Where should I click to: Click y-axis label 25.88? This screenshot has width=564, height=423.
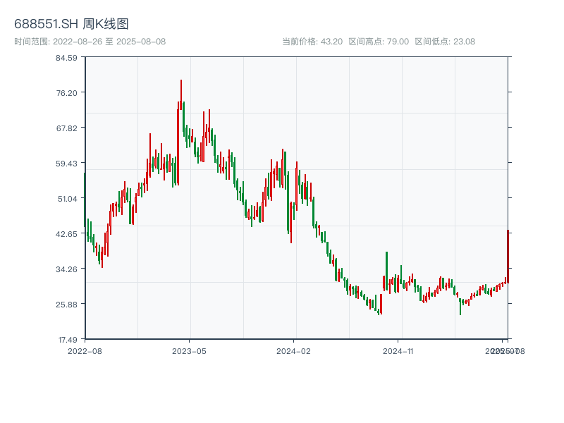click(x=66, y=305)
